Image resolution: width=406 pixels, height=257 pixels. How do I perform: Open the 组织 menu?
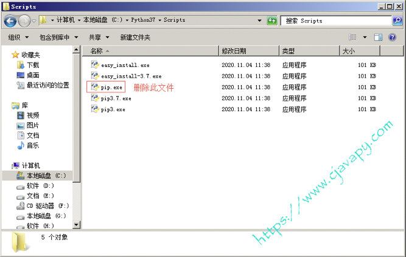18,38
